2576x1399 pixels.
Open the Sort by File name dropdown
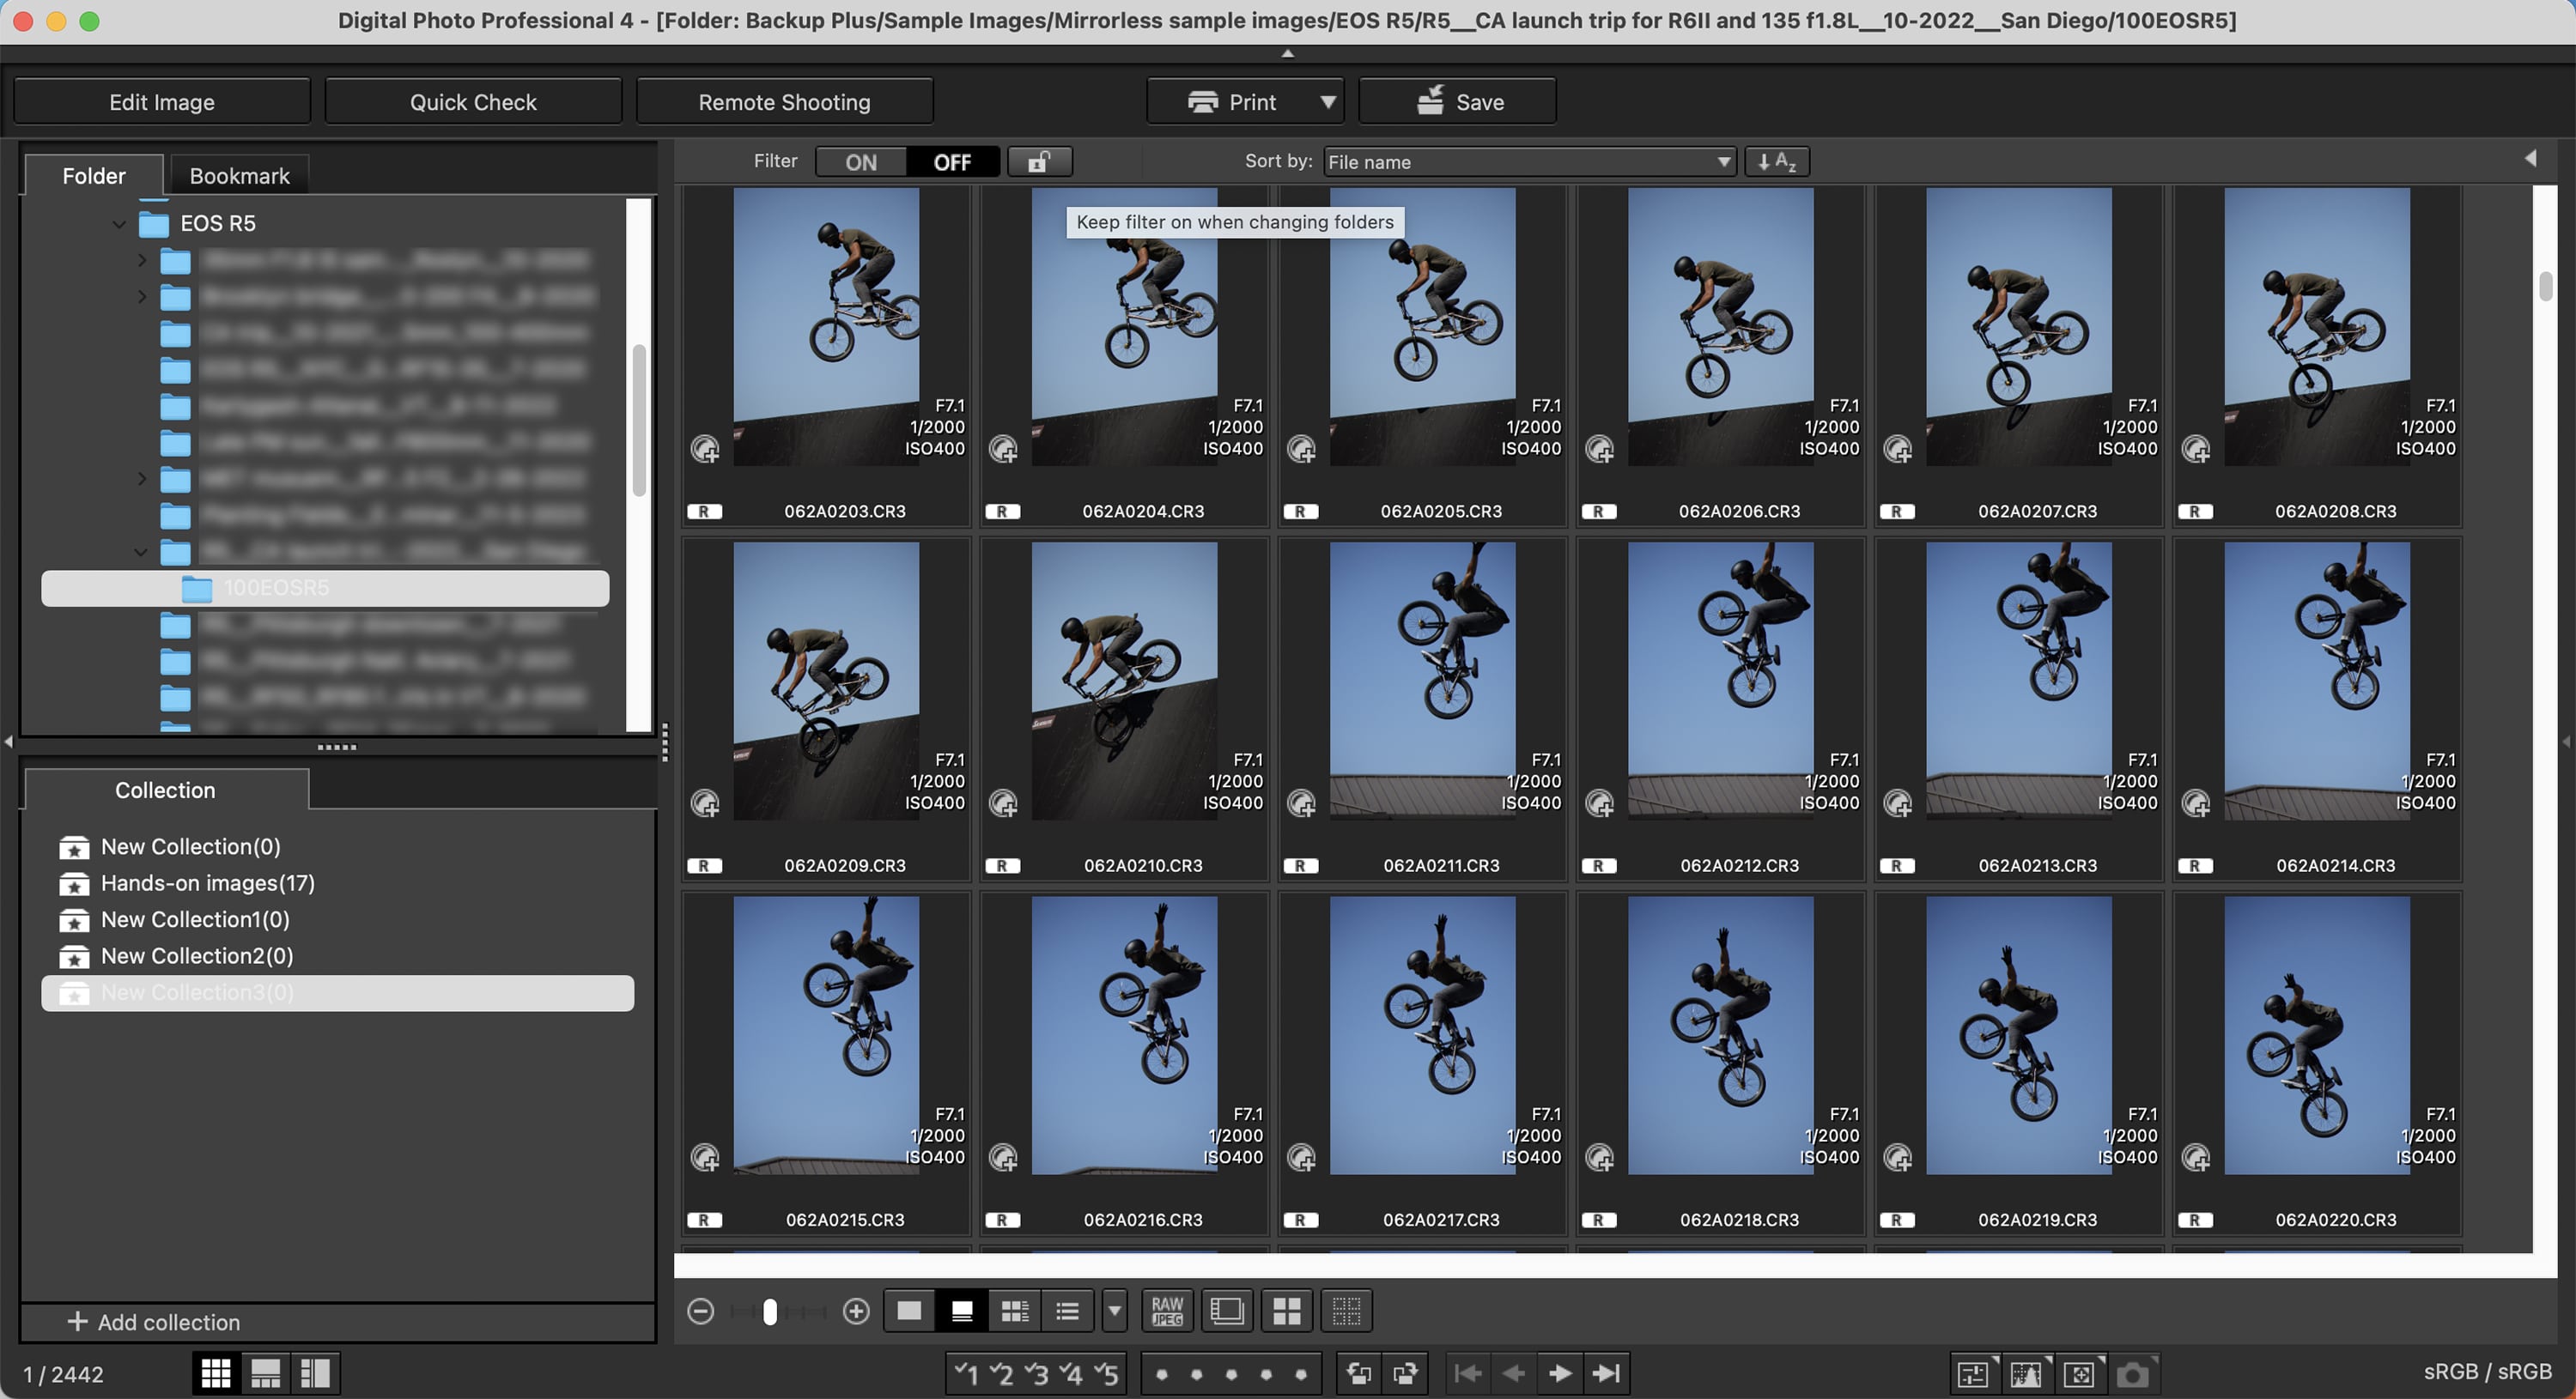tap(1527, 160)
